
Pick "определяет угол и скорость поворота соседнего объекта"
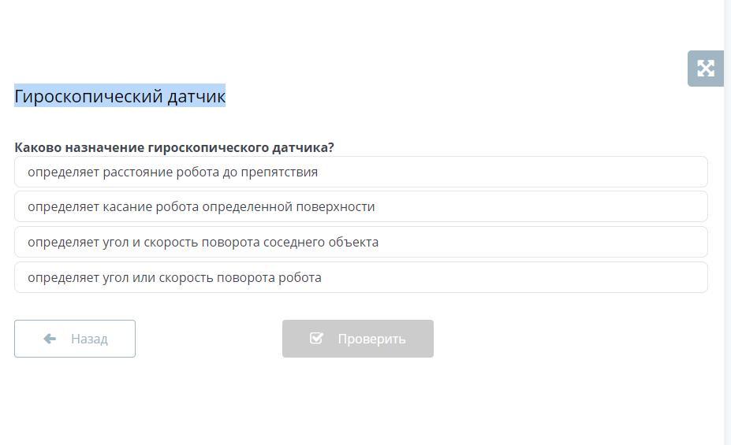coord(360,242)
